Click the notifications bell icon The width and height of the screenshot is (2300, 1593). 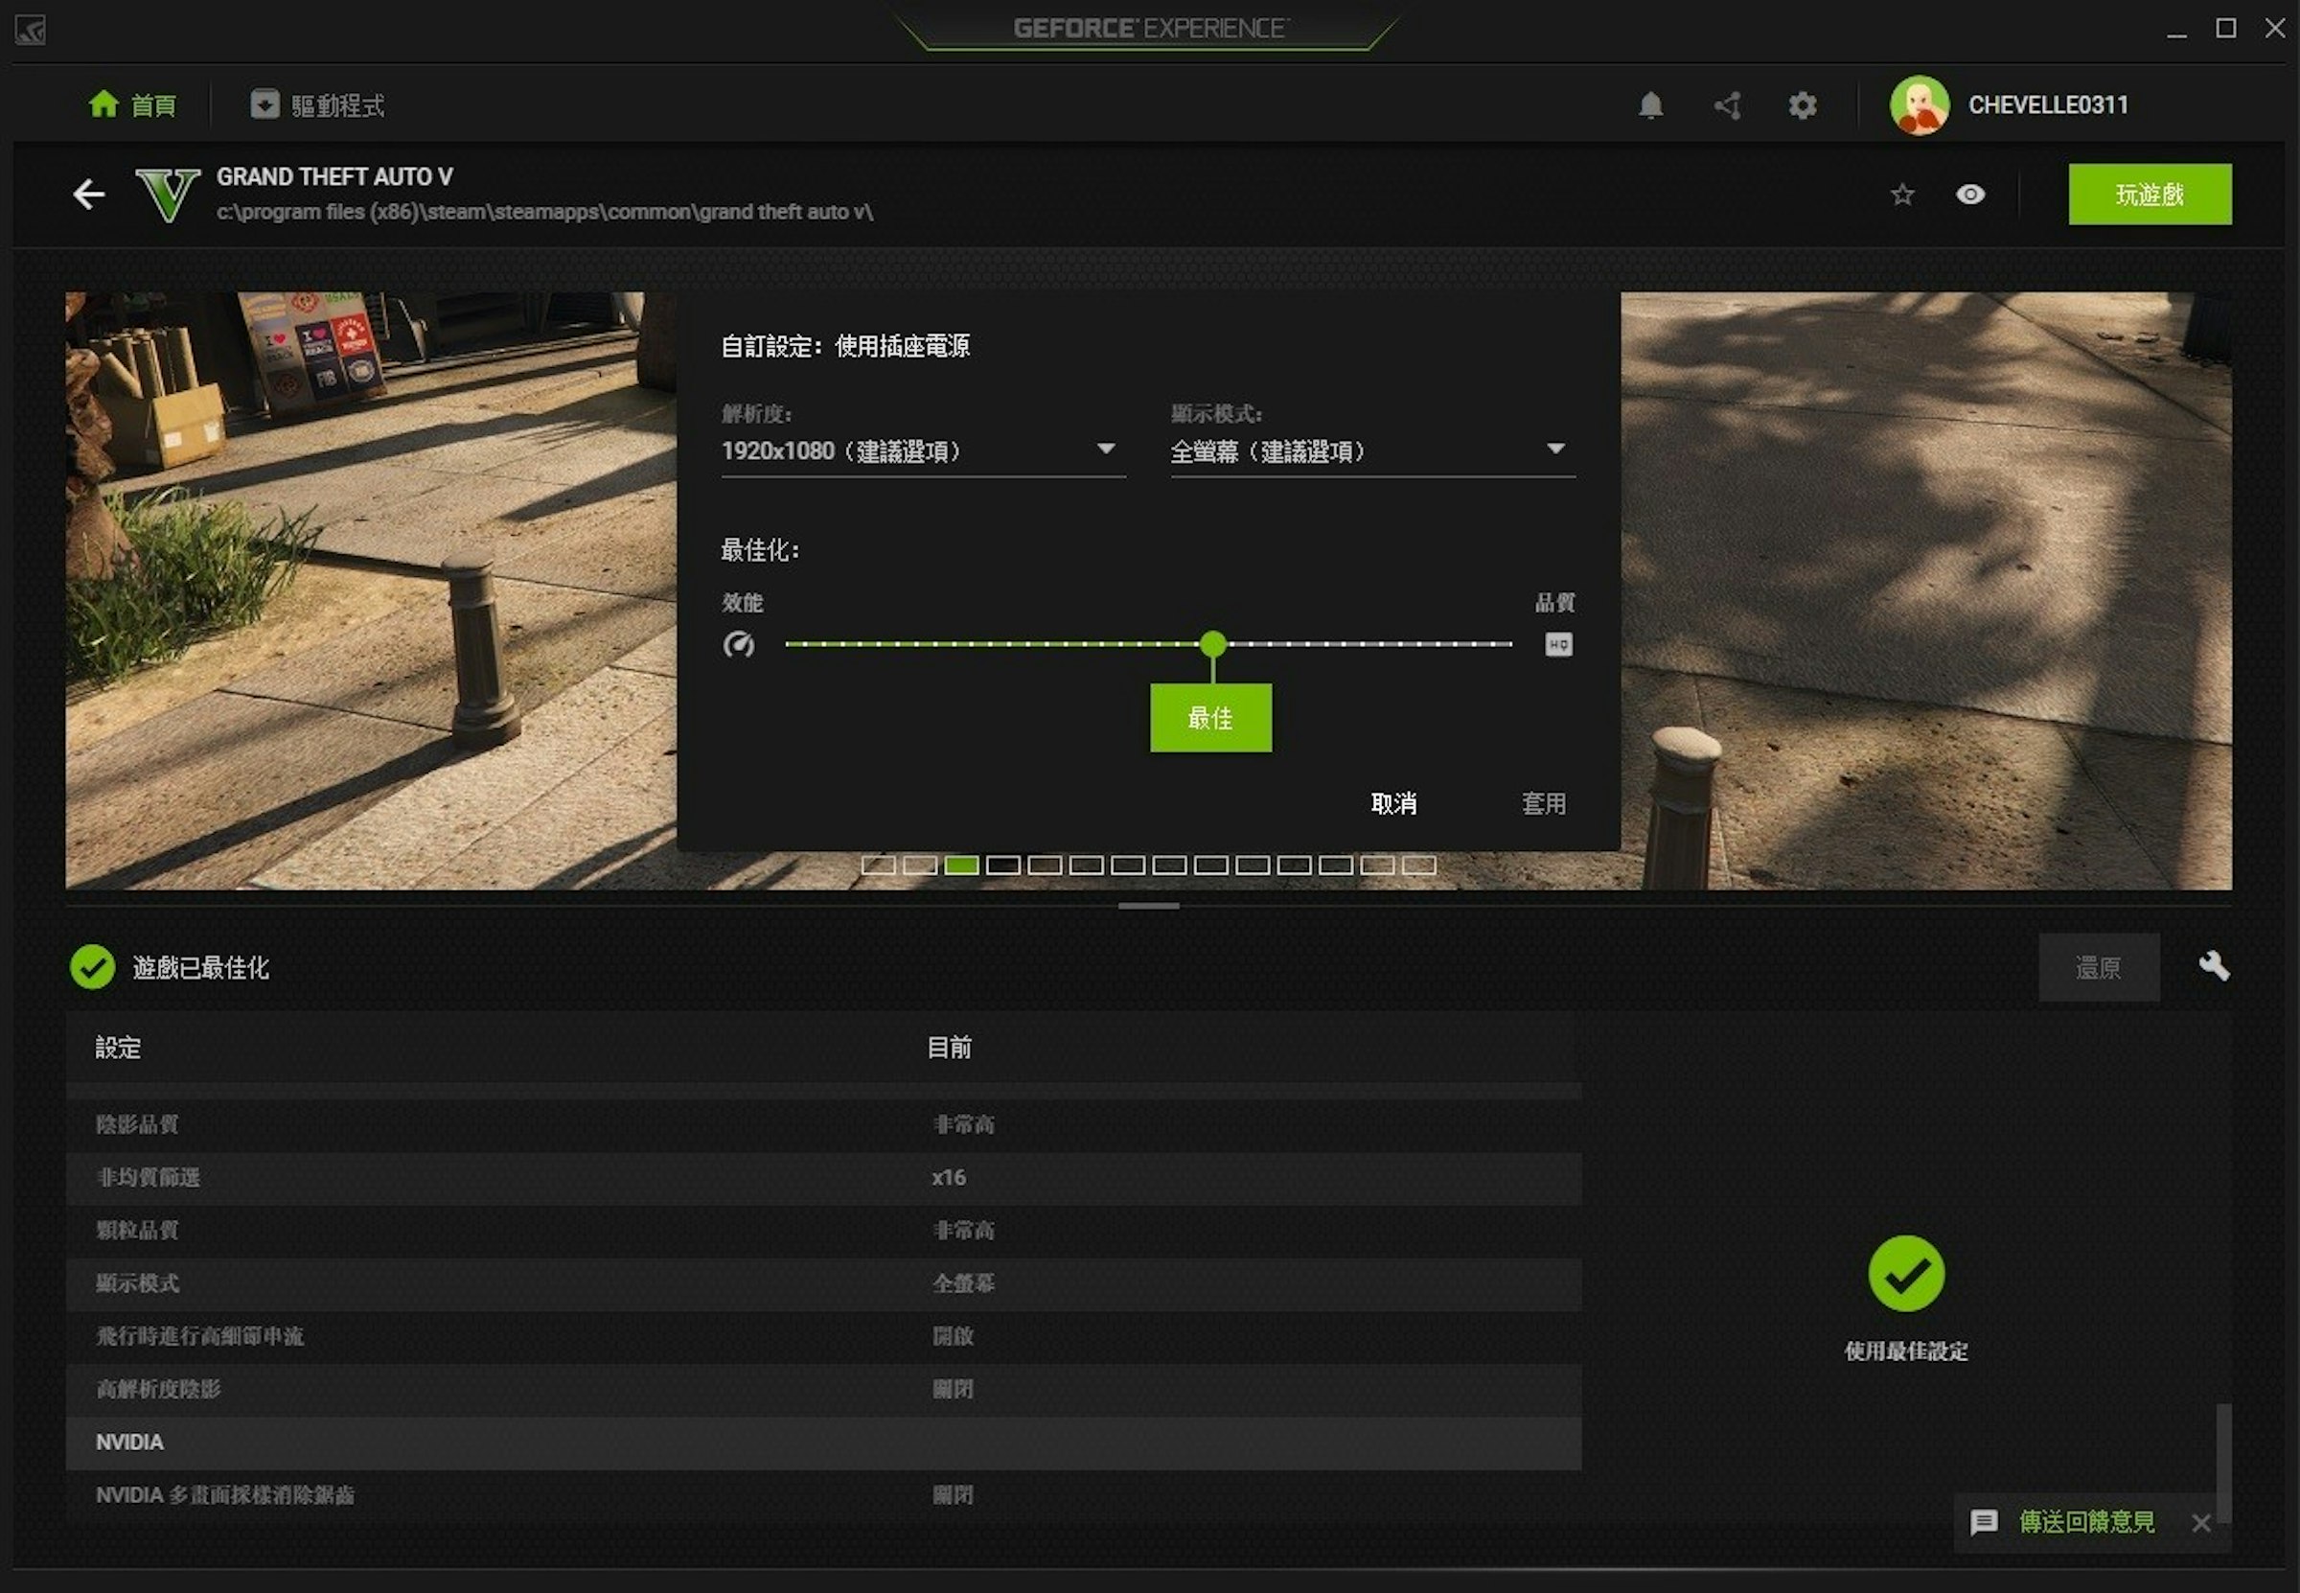1650,104
